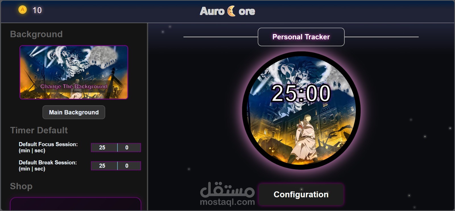The width and height of the screenshot is (455, 211).
Task: Edit Default Focus Session seconds field
Action: point(129,147)
